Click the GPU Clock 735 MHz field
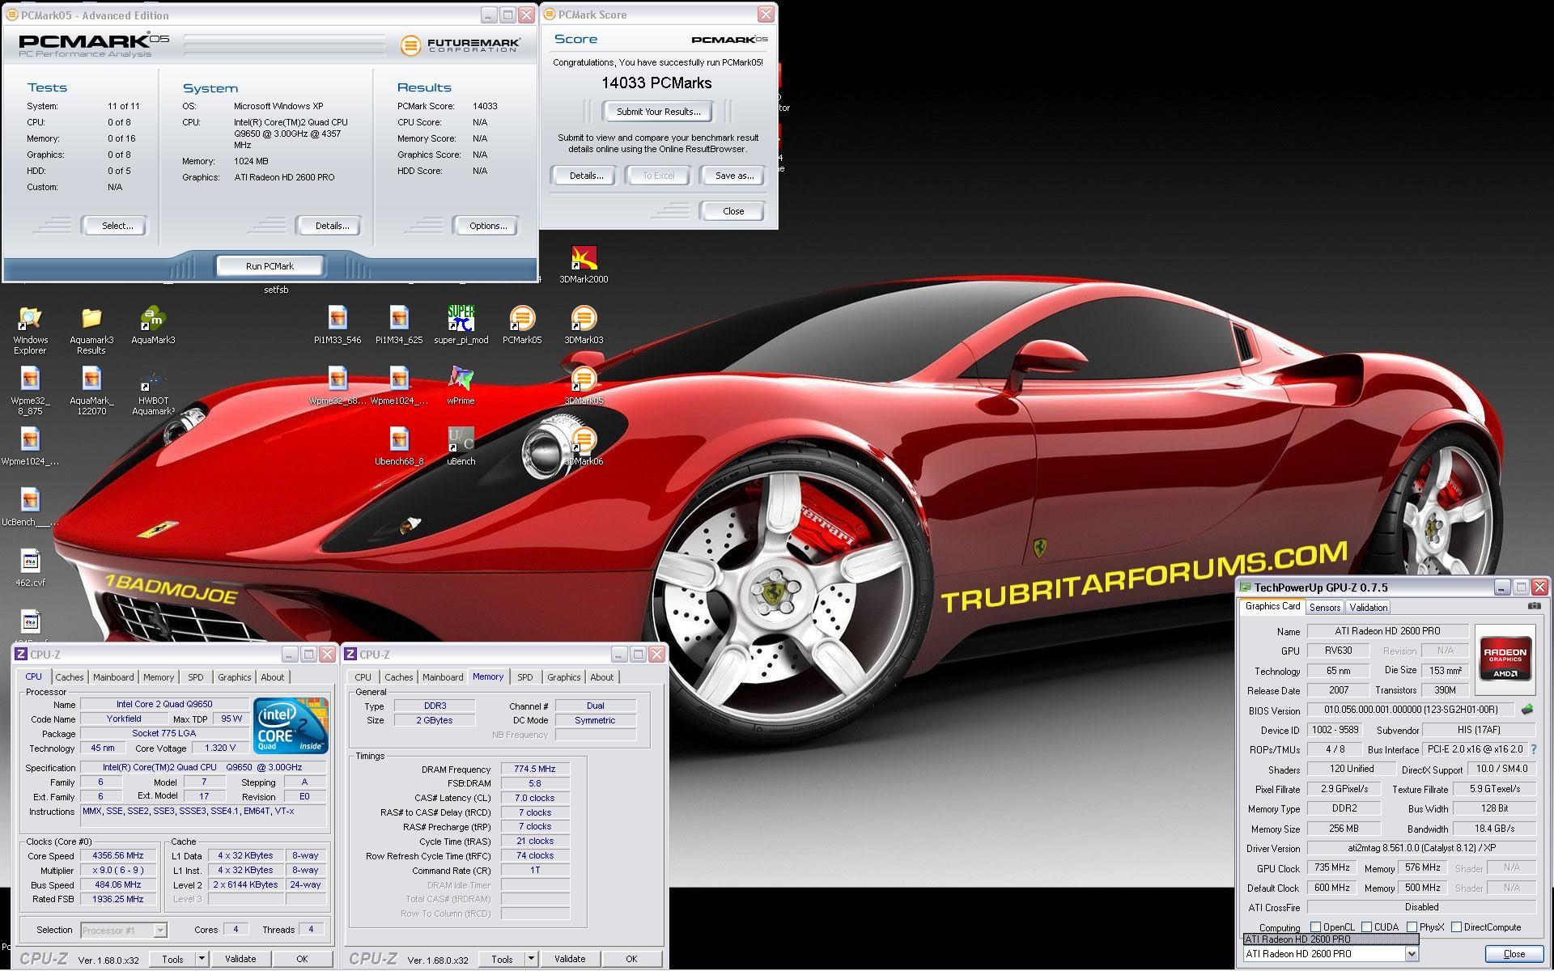Image resolution: width=1554 pixels, height=971 pixels. tap(1331, 867)
